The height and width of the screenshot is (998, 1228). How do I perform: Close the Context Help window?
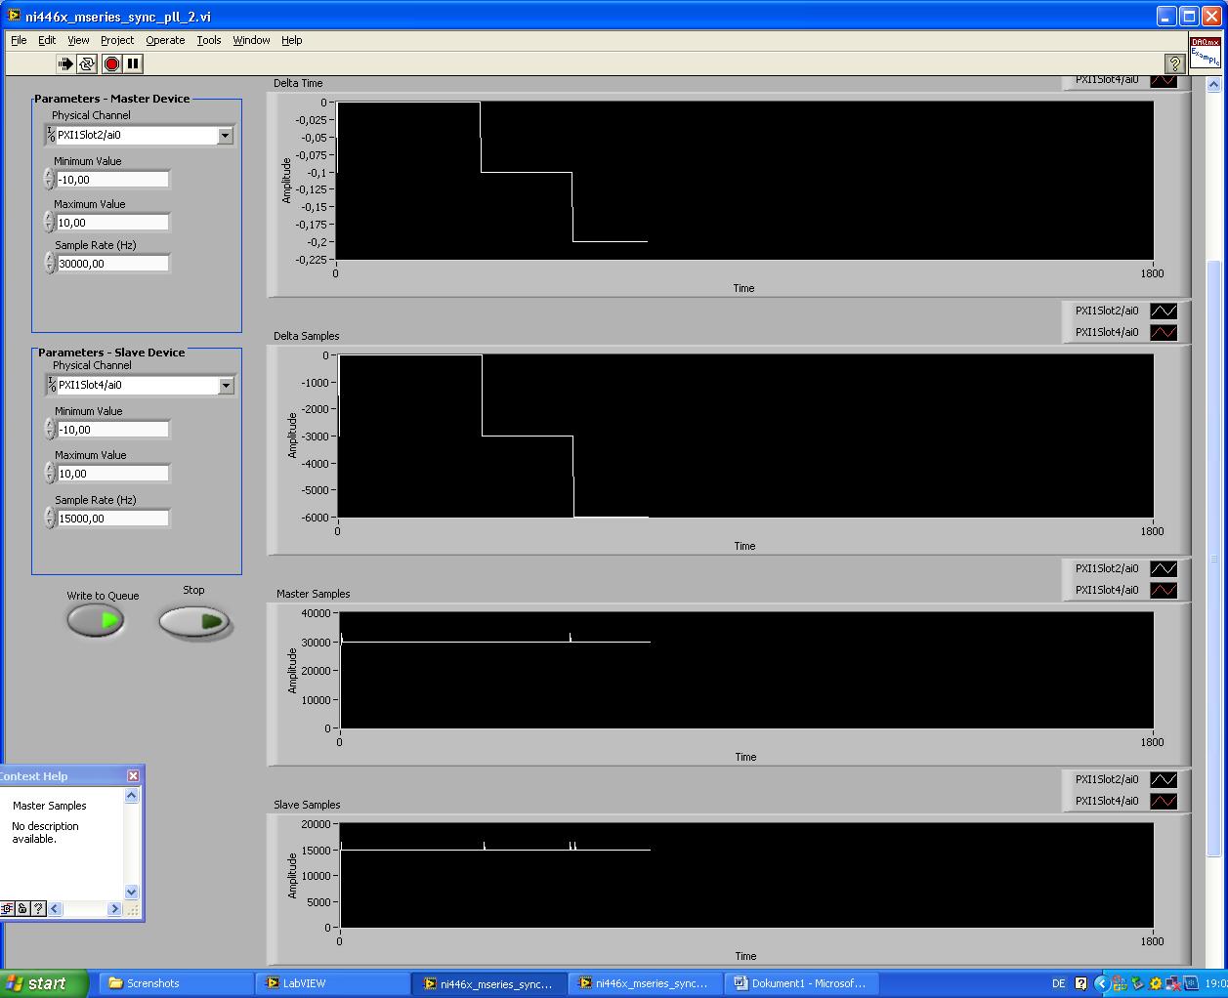pyautogui.click(x=133, y=775)
